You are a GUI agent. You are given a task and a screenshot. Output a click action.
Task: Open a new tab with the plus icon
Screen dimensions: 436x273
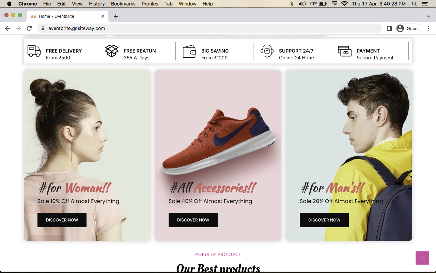116,16
